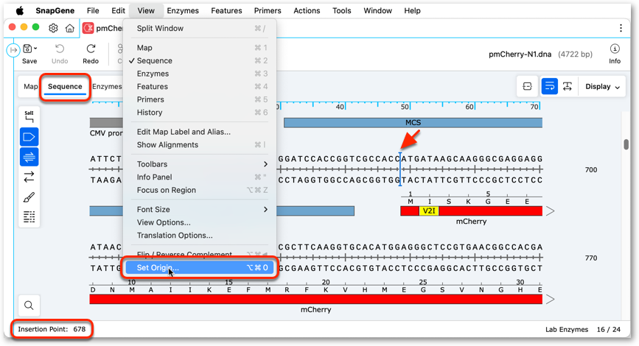
Task: Open the File menu
Action: pos(93,10)
